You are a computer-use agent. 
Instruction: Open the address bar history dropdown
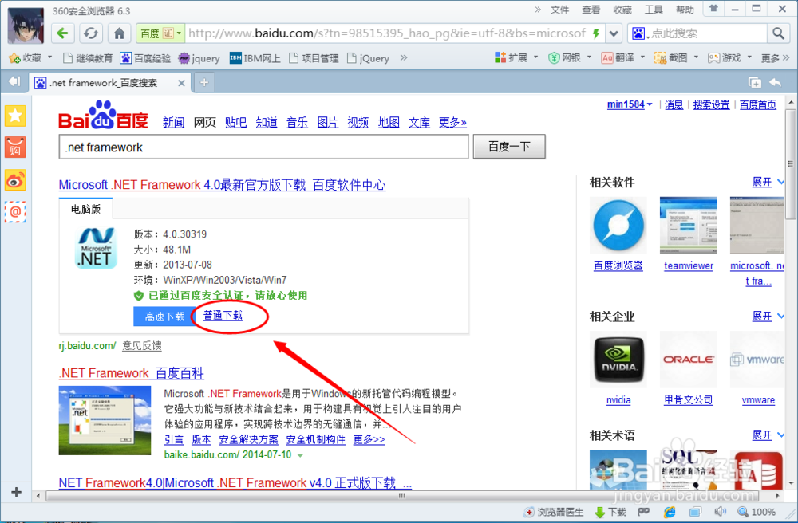tap(614, 33)
